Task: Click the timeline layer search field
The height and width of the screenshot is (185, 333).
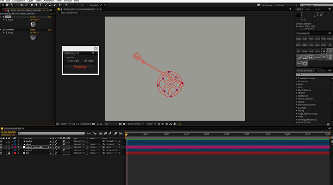Action: 51,133
